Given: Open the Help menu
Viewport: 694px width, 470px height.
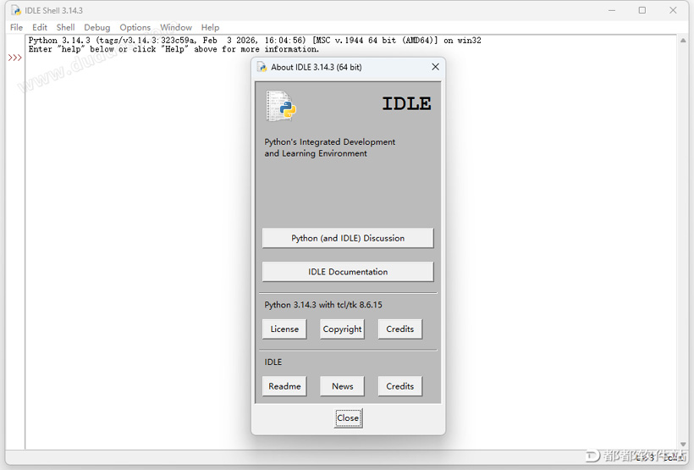Looking at the screenshot, I should click(210, 27).
